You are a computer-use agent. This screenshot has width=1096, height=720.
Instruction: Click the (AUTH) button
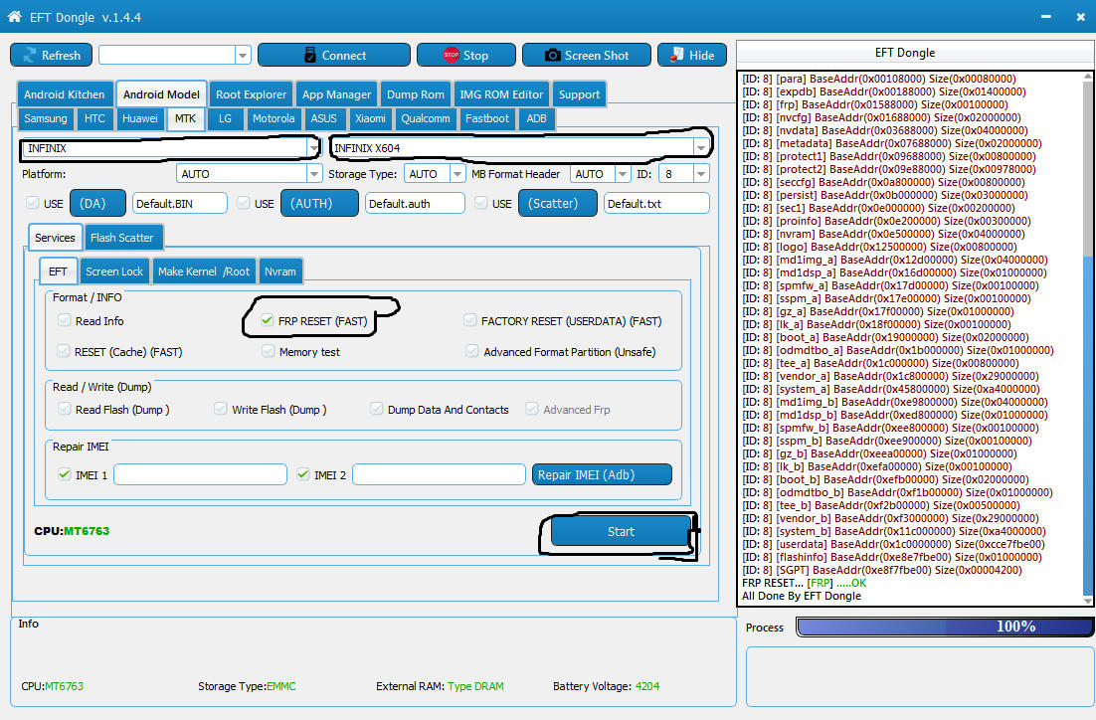pos(319,204)
